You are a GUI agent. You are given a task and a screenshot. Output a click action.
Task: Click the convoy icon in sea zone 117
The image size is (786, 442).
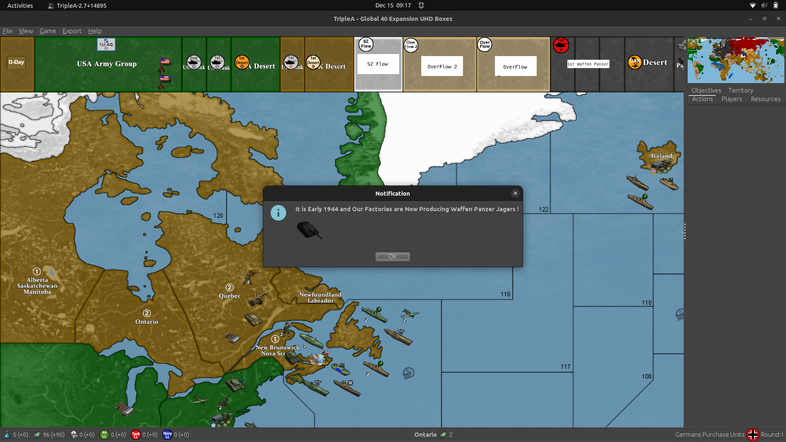pos(408,373)
